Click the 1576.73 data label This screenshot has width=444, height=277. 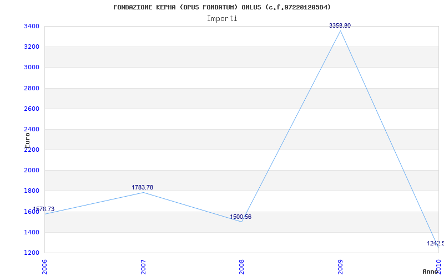[x=44, y=209]
